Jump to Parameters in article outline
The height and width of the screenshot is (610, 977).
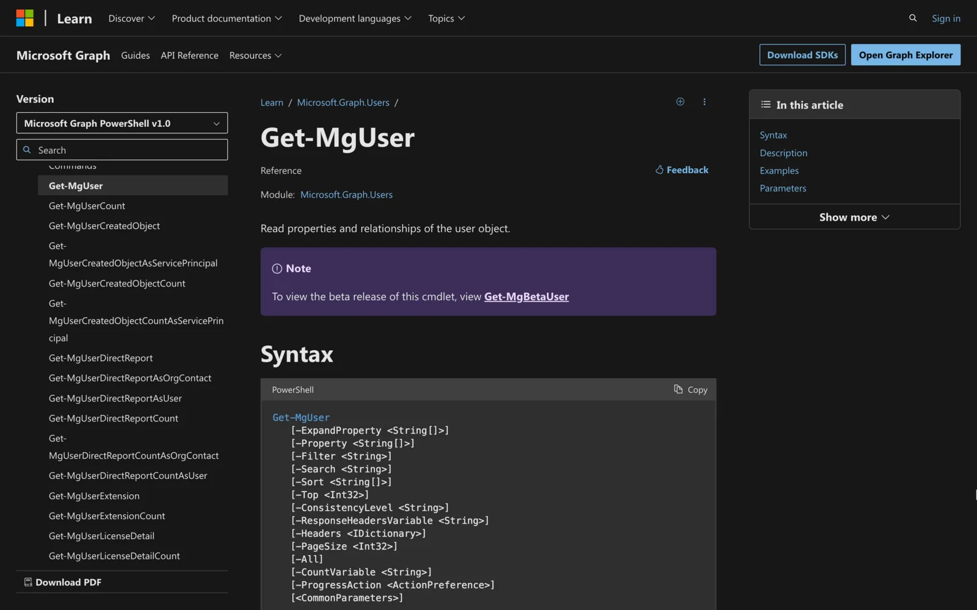(x=783, y=188)
